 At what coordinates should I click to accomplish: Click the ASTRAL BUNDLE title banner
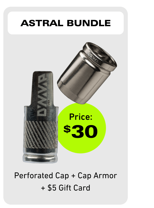[66, 23]
